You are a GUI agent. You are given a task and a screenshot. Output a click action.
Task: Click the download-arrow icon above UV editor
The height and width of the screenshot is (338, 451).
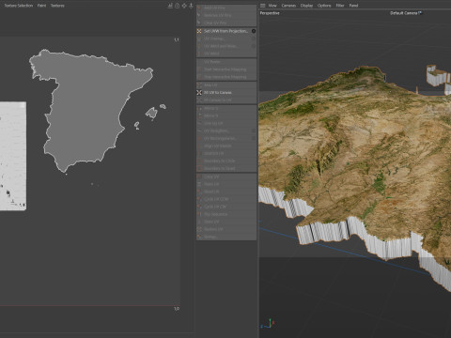(x=191, y=6)
